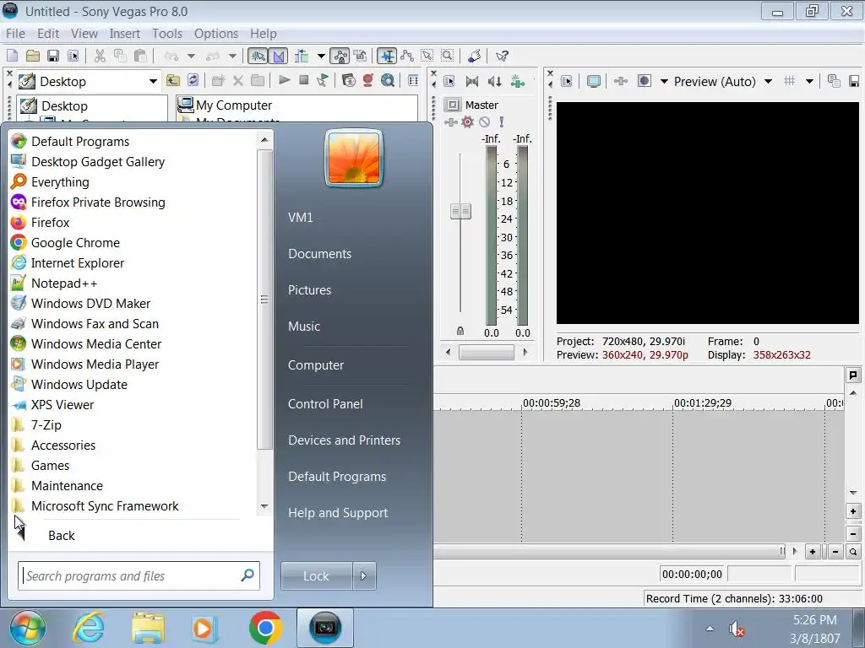Viewport: 865px width, 648px height.
Task: Click the Lock button in Start menu
Action: pyautogui.click(x=317, y=575)
